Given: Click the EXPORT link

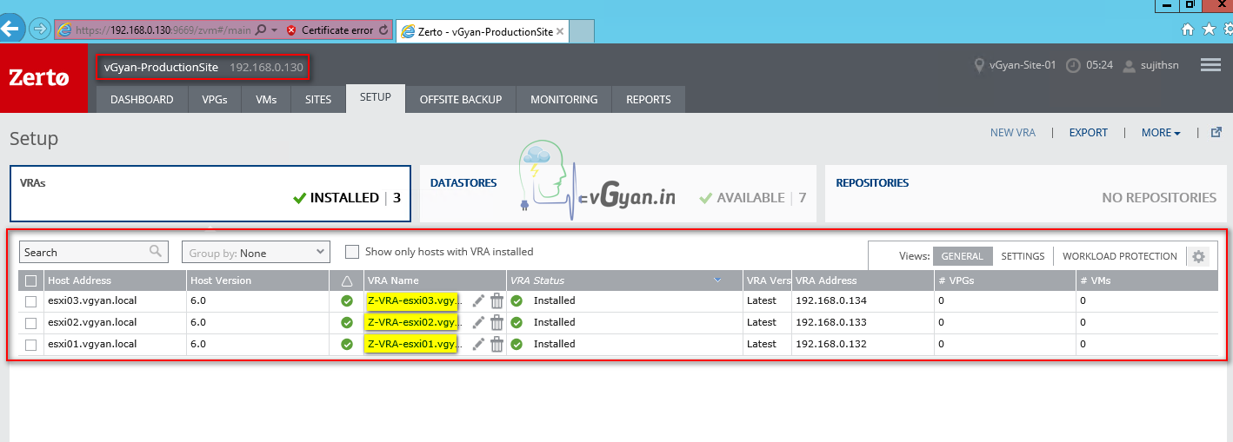Looking at the screenshot, I should (1088, 133).
